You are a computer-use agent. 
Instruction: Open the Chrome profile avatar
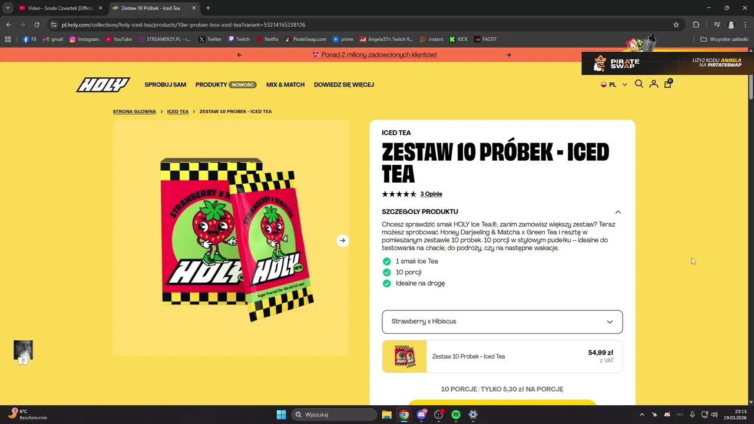pos(731,25)
